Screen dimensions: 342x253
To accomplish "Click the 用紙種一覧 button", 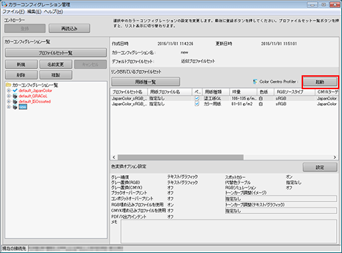I will pyautogui.click(x=146, y=82).
